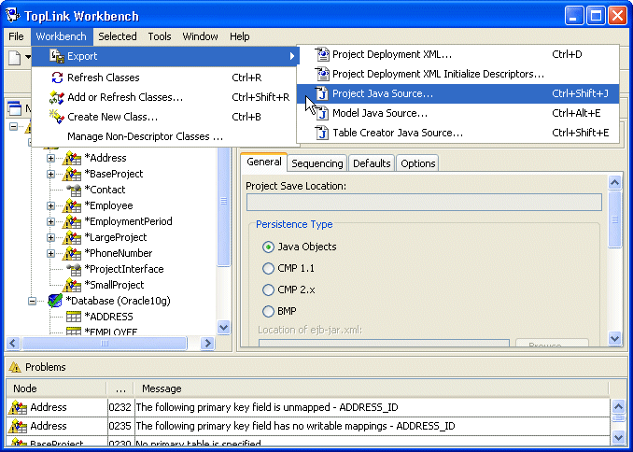Click Project Deployment XML Initialize Descriptors icon

coord(322,74)
